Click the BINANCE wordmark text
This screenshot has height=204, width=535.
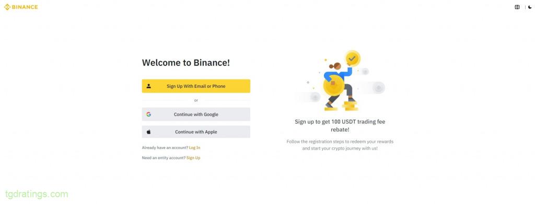click(x=25, y=7)
